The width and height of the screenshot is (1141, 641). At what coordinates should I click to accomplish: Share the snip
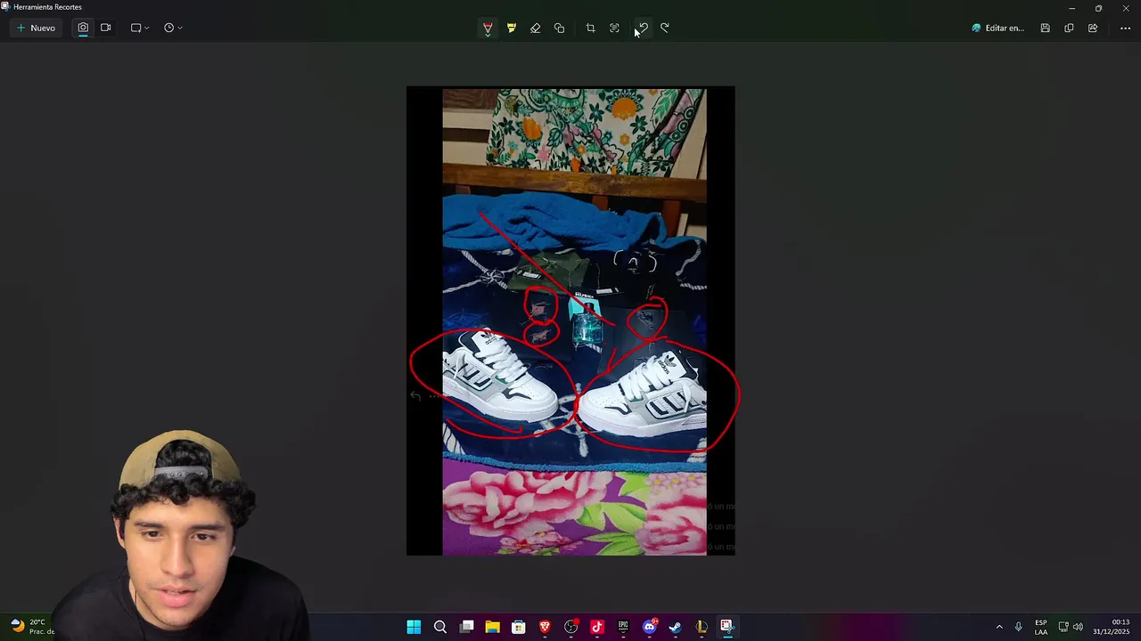[x=1093, y=28]
